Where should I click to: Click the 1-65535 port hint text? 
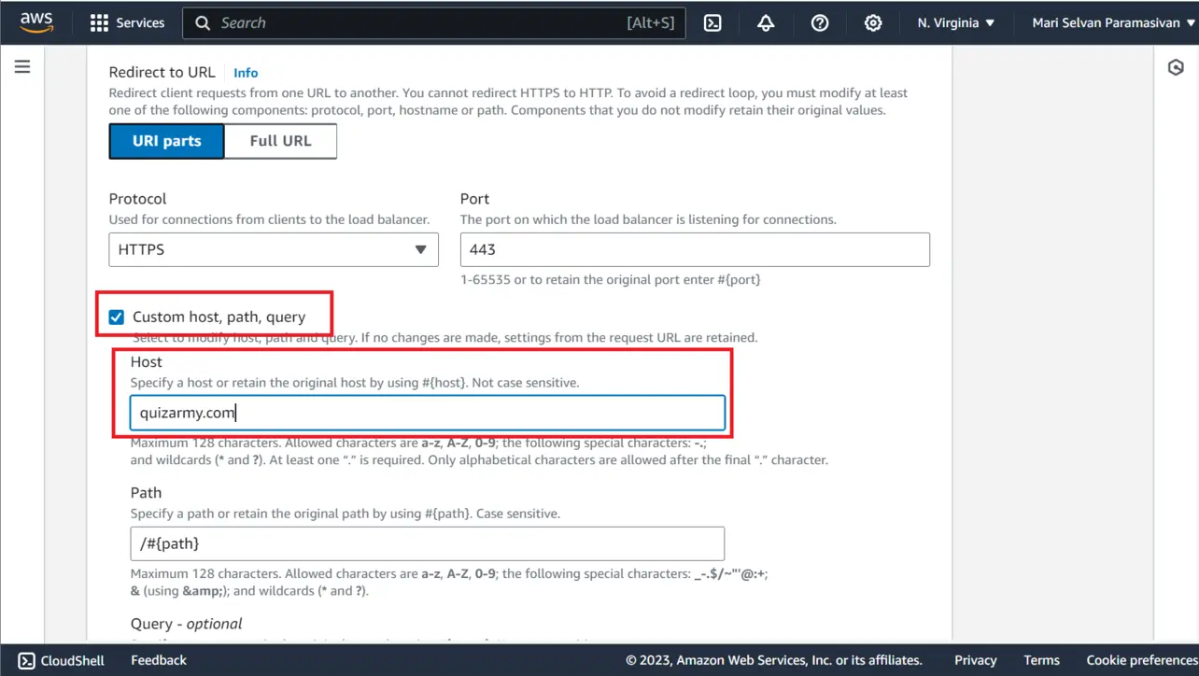pyautogui.click(x=611, y=279)
